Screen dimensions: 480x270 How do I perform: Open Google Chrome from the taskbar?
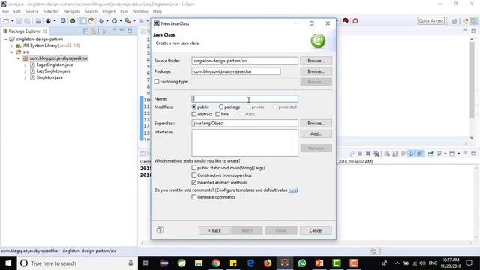click(216, 263)
